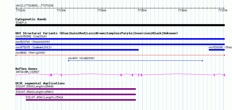Image resolution: width=232 pixels, height=110 pixels.
Task: Click the nsv975205 (Sudmant2013) blue bar
Action: (x=77, y=50)
